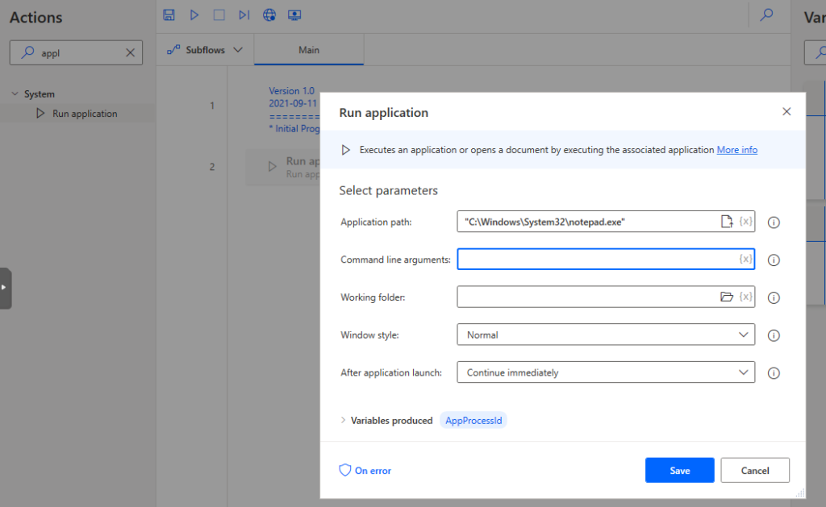Show info for Working folder
The height and width of the screenshot is (507, 826).
tap(774, 298)
